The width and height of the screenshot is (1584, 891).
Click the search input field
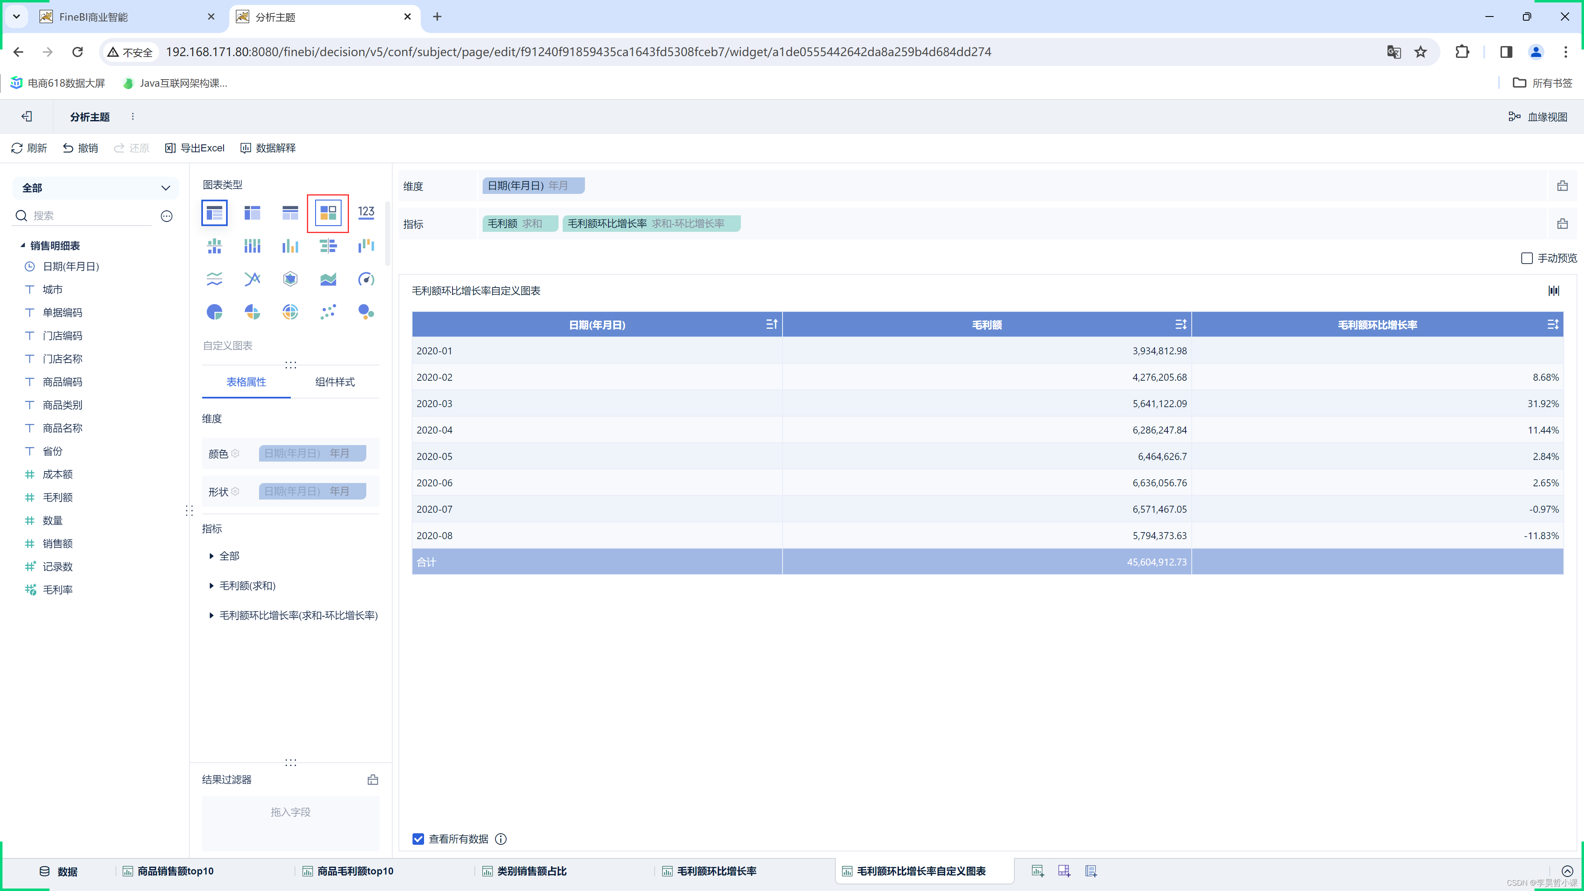click(92, 214)
